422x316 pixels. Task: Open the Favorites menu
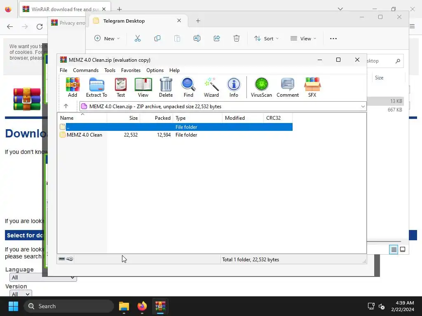pyautogui.click(x=131, y=70)
